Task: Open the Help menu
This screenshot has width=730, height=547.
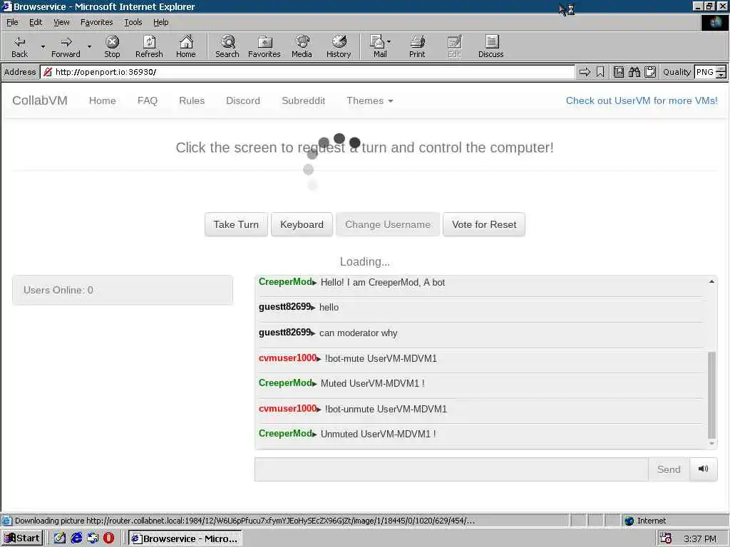Action: pyautogui.click(x=160, y=22)
